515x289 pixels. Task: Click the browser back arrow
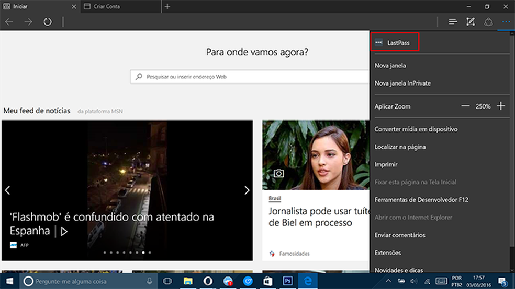click(x=9, y=22)
